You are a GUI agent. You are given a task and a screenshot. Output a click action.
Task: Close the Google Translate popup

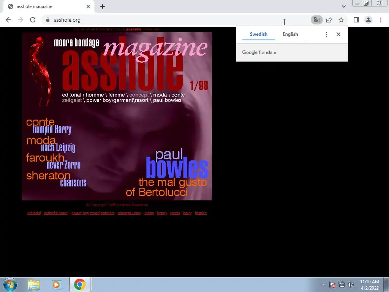tap(338, 34)
